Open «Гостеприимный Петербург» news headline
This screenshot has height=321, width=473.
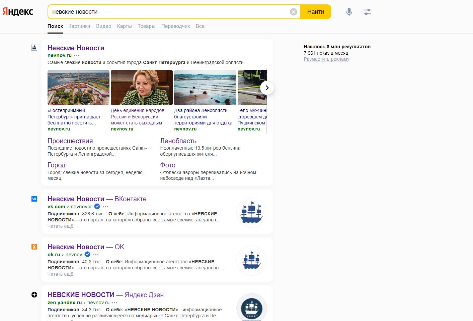coord(74,117)
